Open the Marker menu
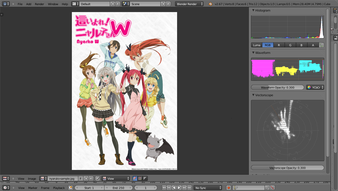This screenshot has width=338, height=191. pos(33,188)
